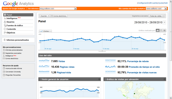Screen dimensions: 172x99
Task: Click the Segmentos avanzados circular icon
Action: click(x=4, y=53)
